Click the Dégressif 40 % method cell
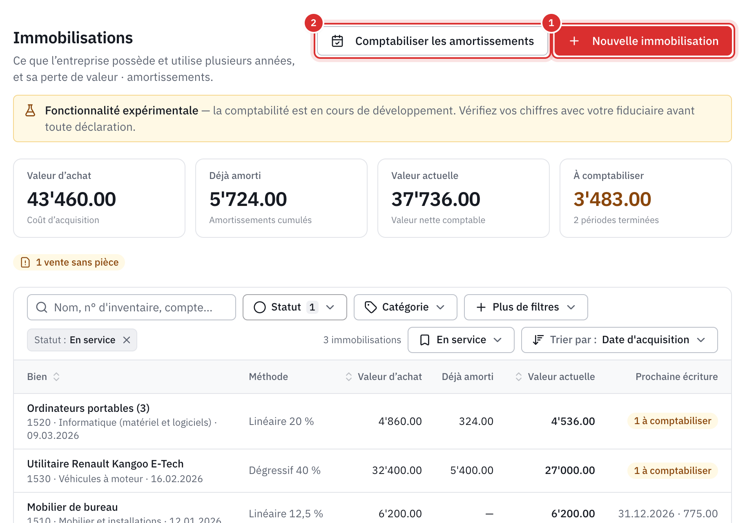 point(285,471)
